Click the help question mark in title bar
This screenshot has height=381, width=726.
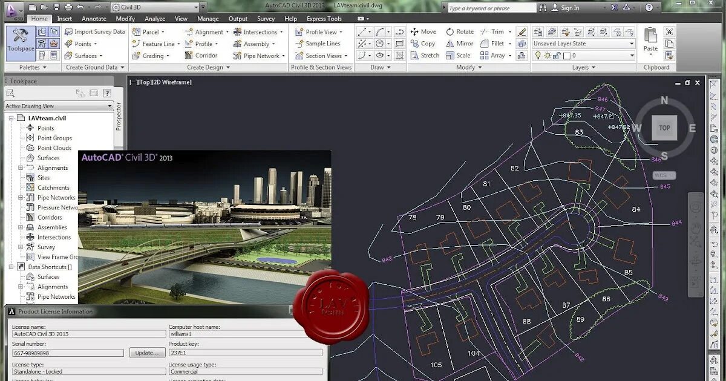tap(649, 8)
